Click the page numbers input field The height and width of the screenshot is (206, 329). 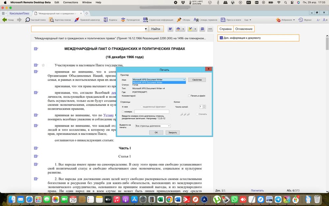click(x=152, y=112)
